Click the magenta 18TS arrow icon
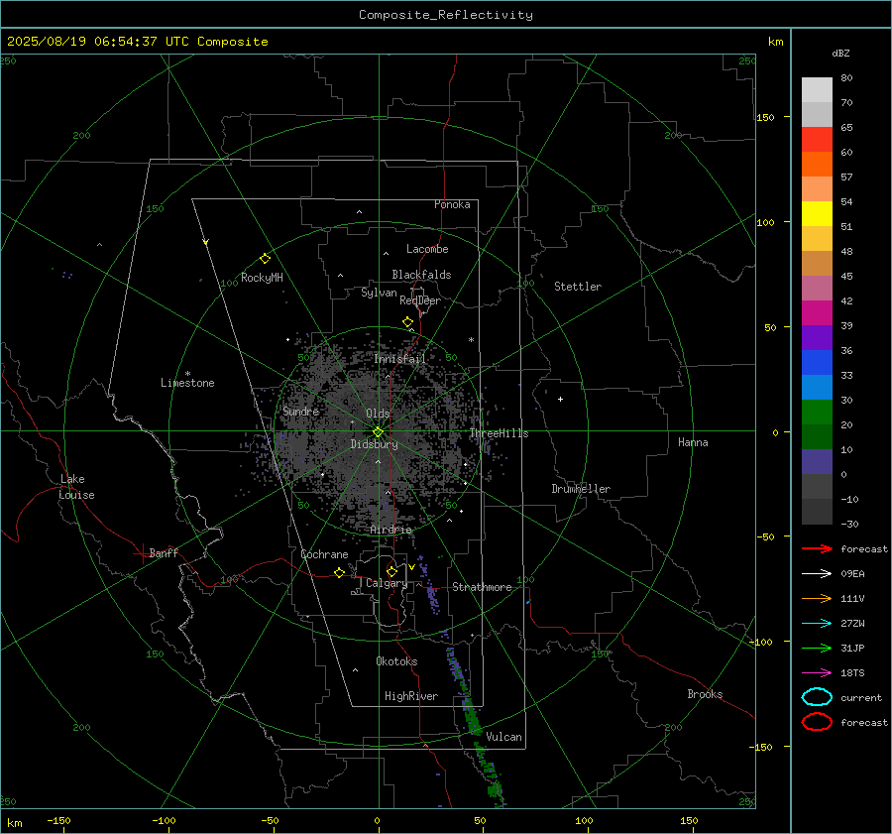The width and height of the screenshot is (892, 834). 817,673
